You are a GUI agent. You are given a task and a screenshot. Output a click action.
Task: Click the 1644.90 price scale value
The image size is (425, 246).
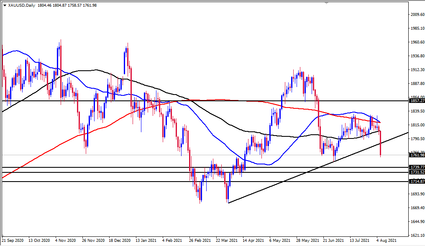(x=418, y=222)
